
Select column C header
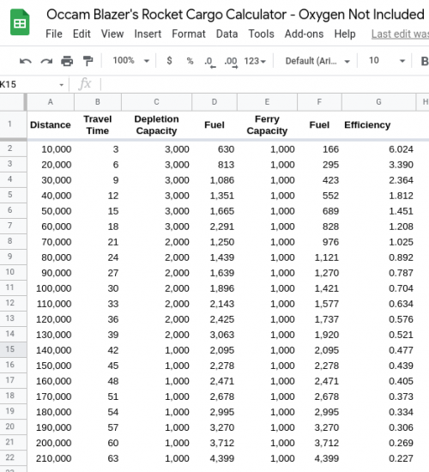tap(156, 102)
